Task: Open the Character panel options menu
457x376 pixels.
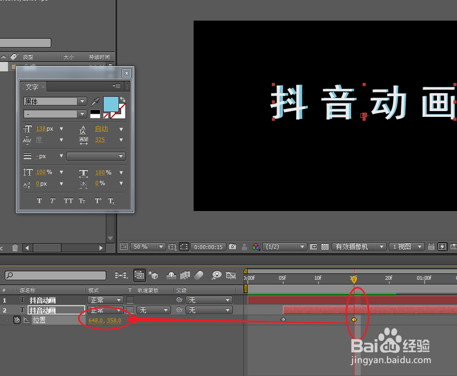Action: (x=116, y=86)
